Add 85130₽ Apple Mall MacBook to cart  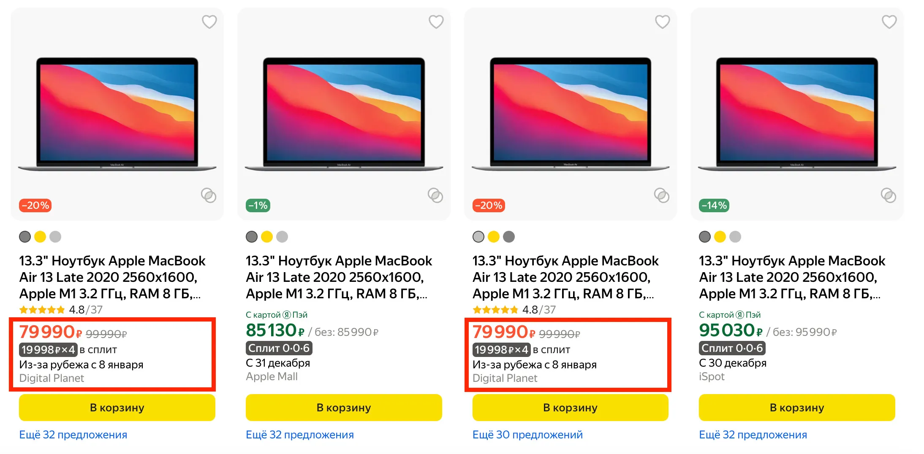tap(344, 408)
